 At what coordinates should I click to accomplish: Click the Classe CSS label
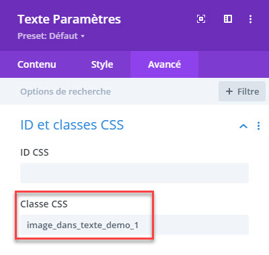pos(44,204)
